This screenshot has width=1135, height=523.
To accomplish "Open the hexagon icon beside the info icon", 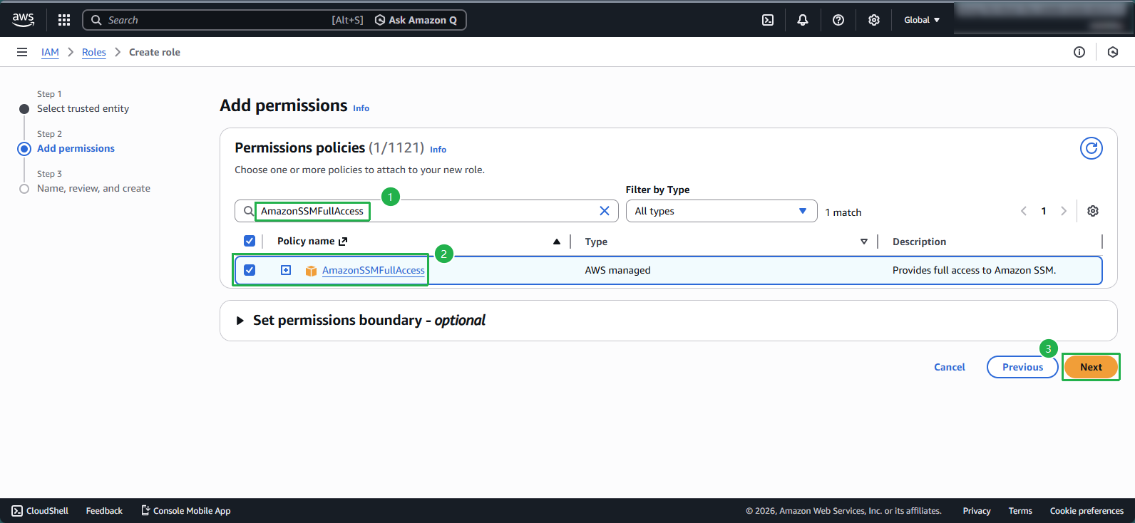I will 1113,52.
